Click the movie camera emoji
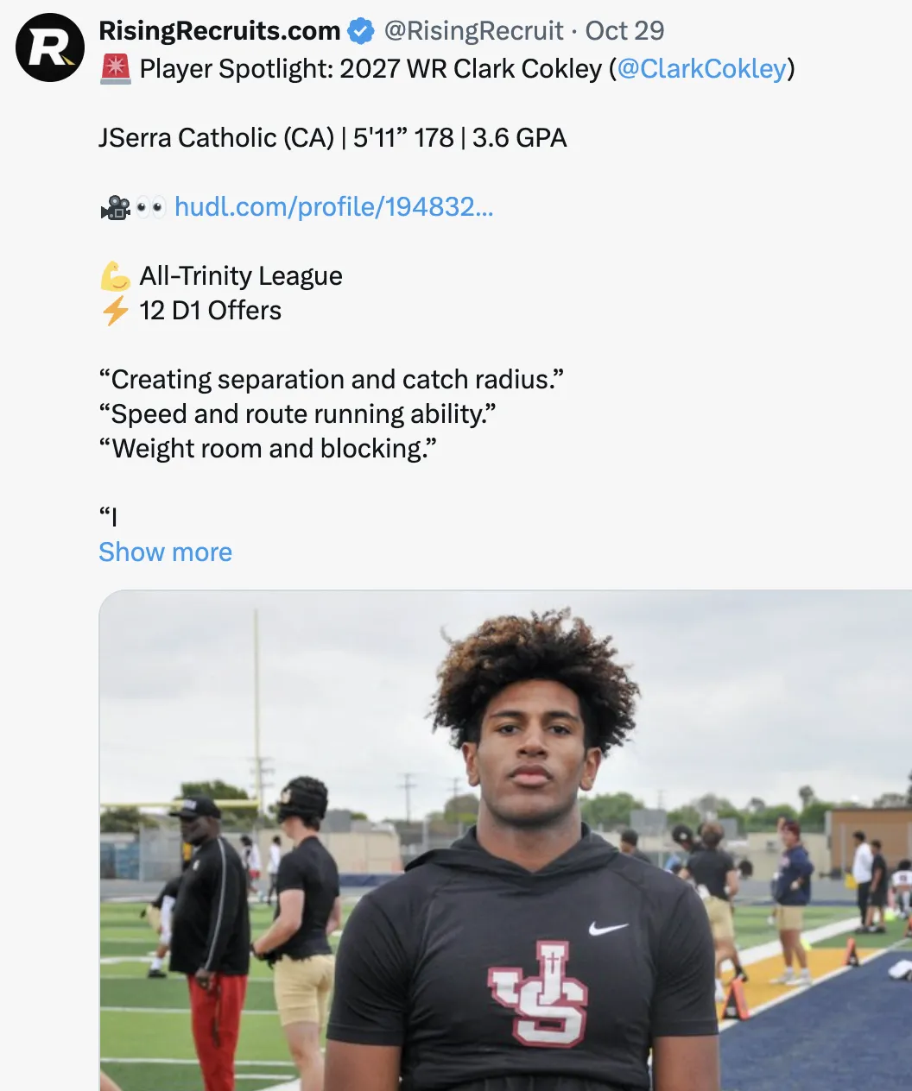The image size is (912, 1091). click(x=115, y=207)
